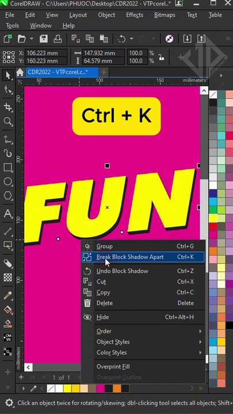Screen dimensions: 233x414
Task: Select the Parallel Dimension tool
Action: pos(7,231)
